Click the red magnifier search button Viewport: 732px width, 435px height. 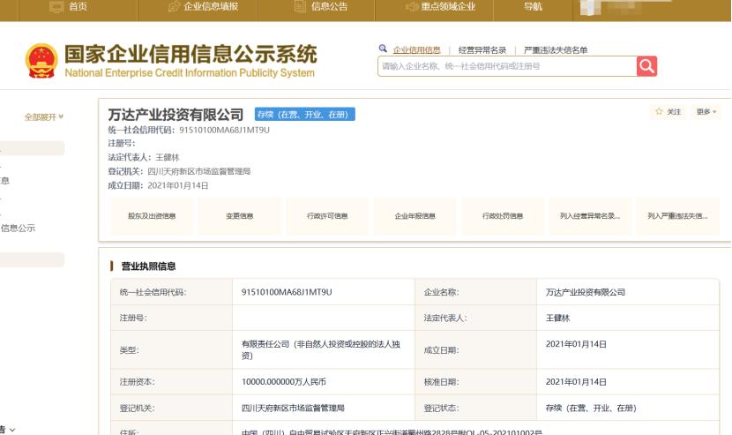tap(646, 66)
